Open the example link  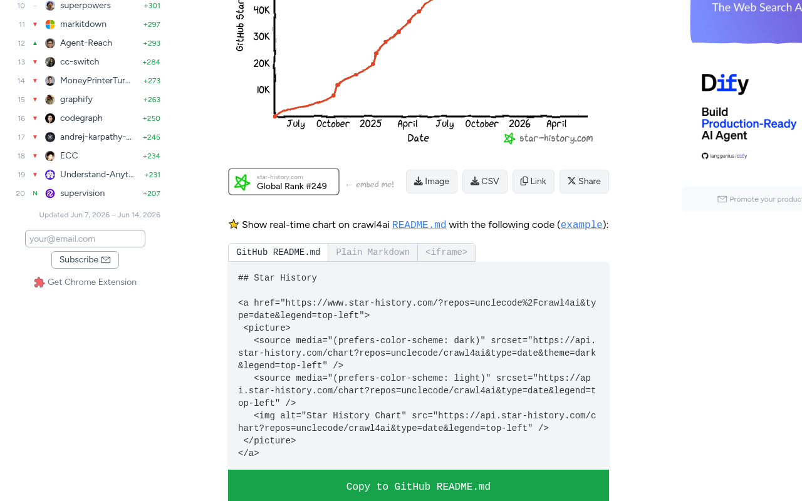pyautogui.click(x=581, y=225)
